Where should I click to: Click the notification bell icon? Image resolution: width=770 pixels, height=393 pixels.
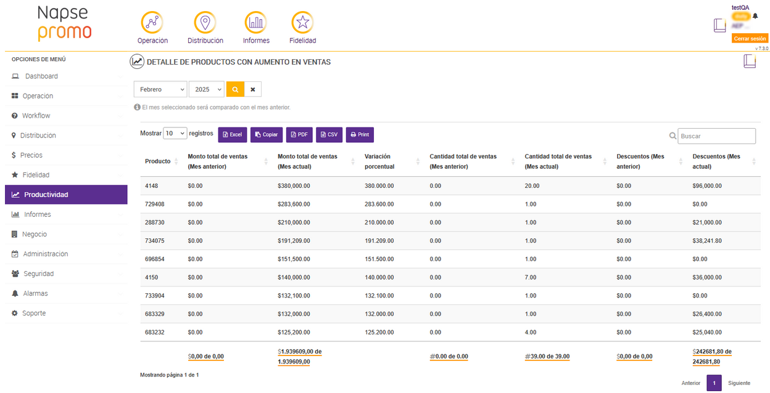tap(755, 16)
